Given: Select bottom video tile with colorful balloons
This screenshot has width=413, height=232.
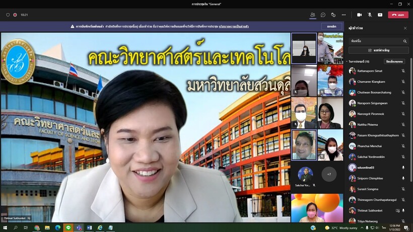Looking at the screenshot, I should coord(317,208).
